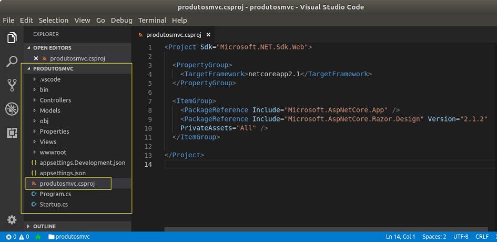Click the C# icon beside Startup.cs
Viewport: 497px width, 242px height.
pos(34,205)
